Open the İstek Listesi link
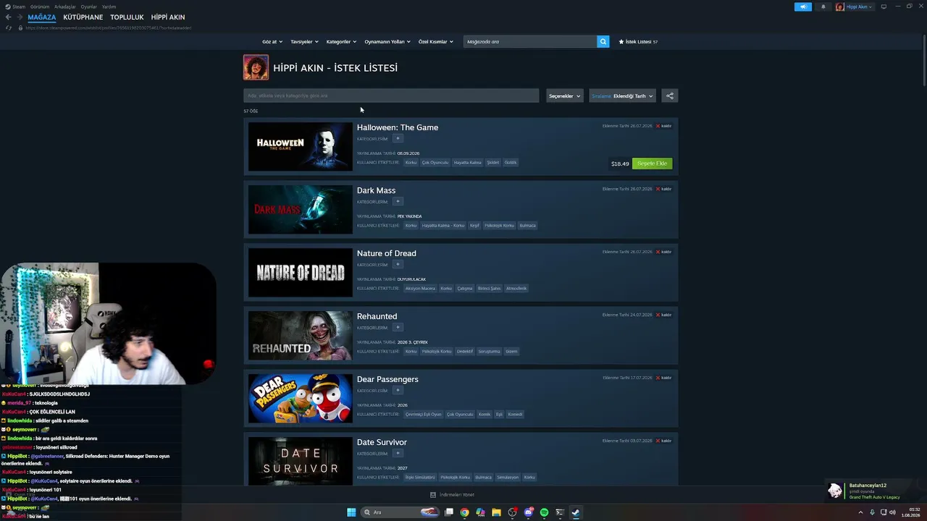The image size is (927, 521). tap(638, 42)
